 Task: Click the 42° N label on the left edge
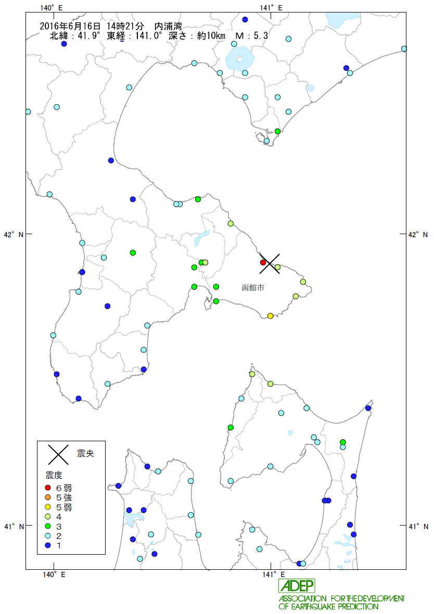[14, 235]
